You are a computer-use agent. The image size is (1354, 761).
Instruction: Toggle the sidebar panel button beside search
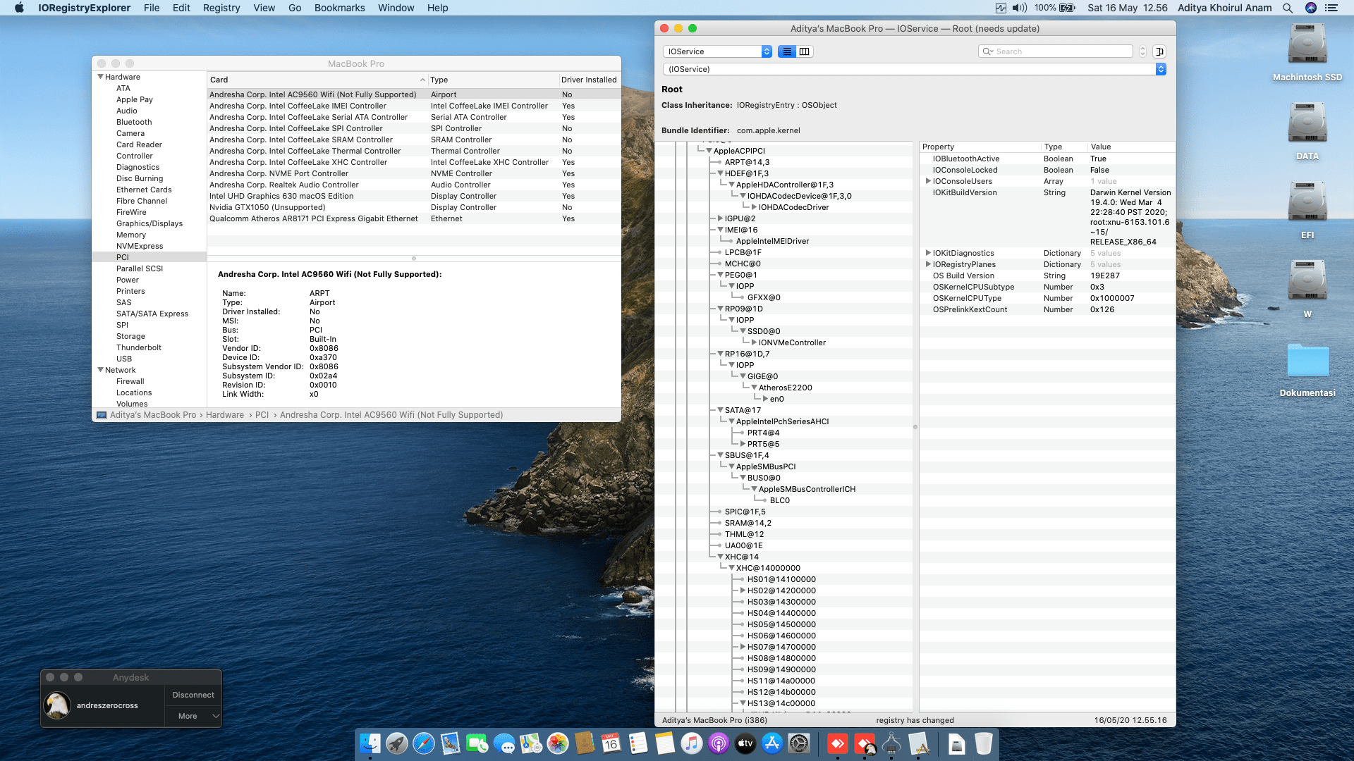tap(1159, 51)
